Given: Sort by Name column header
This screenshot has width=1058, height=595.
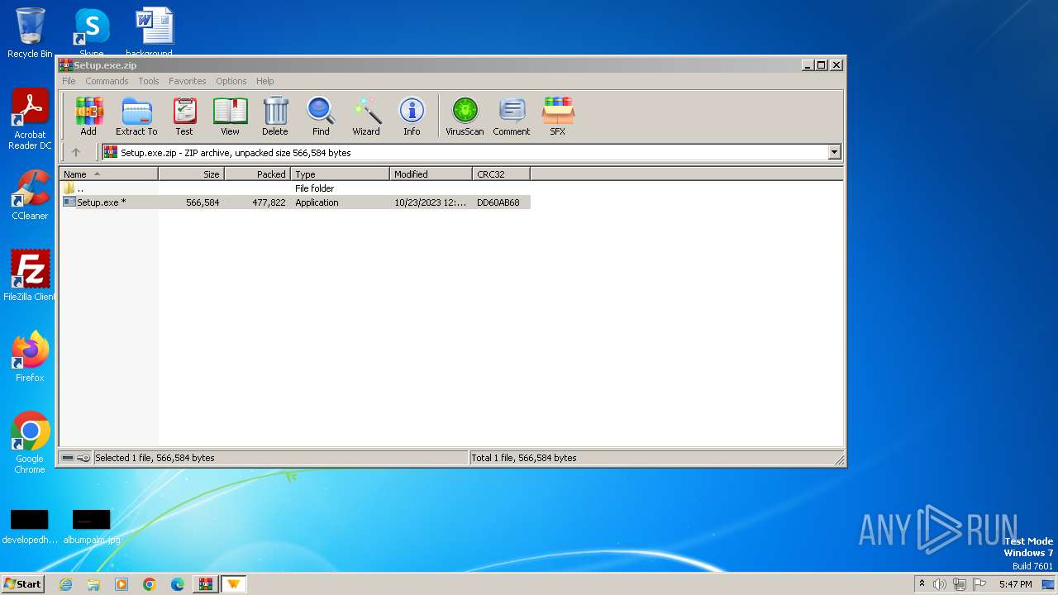Looking at the screenshot, I should pyautogui.click(x=108, y=174).
